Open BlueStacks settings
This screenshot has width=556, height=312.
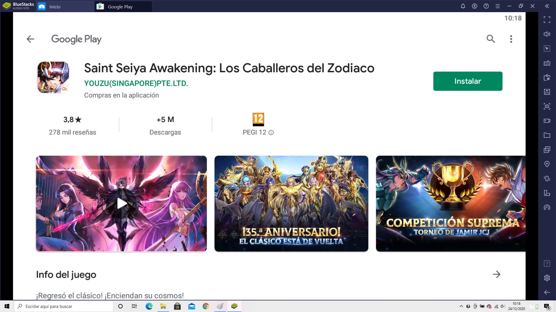[x=547, y=278]
